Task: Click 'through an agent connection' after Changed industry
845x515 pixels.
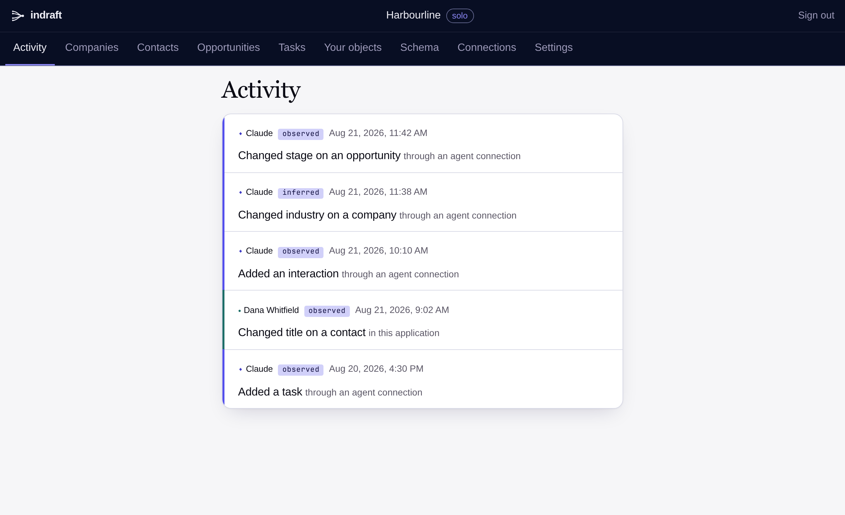Action: [457, 215]
